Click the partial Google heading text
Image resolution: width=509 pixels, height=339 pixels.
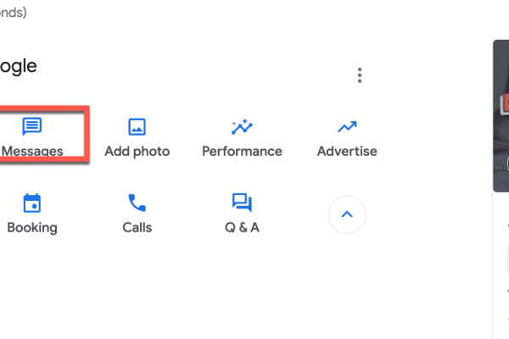pos(19,66)
